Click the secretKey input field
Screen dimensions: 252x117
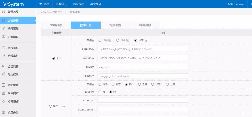[143, 58]
